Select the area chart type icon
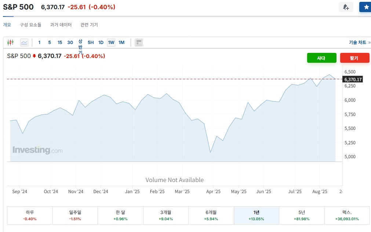This screenshot has width=371, height=232. 24,43
